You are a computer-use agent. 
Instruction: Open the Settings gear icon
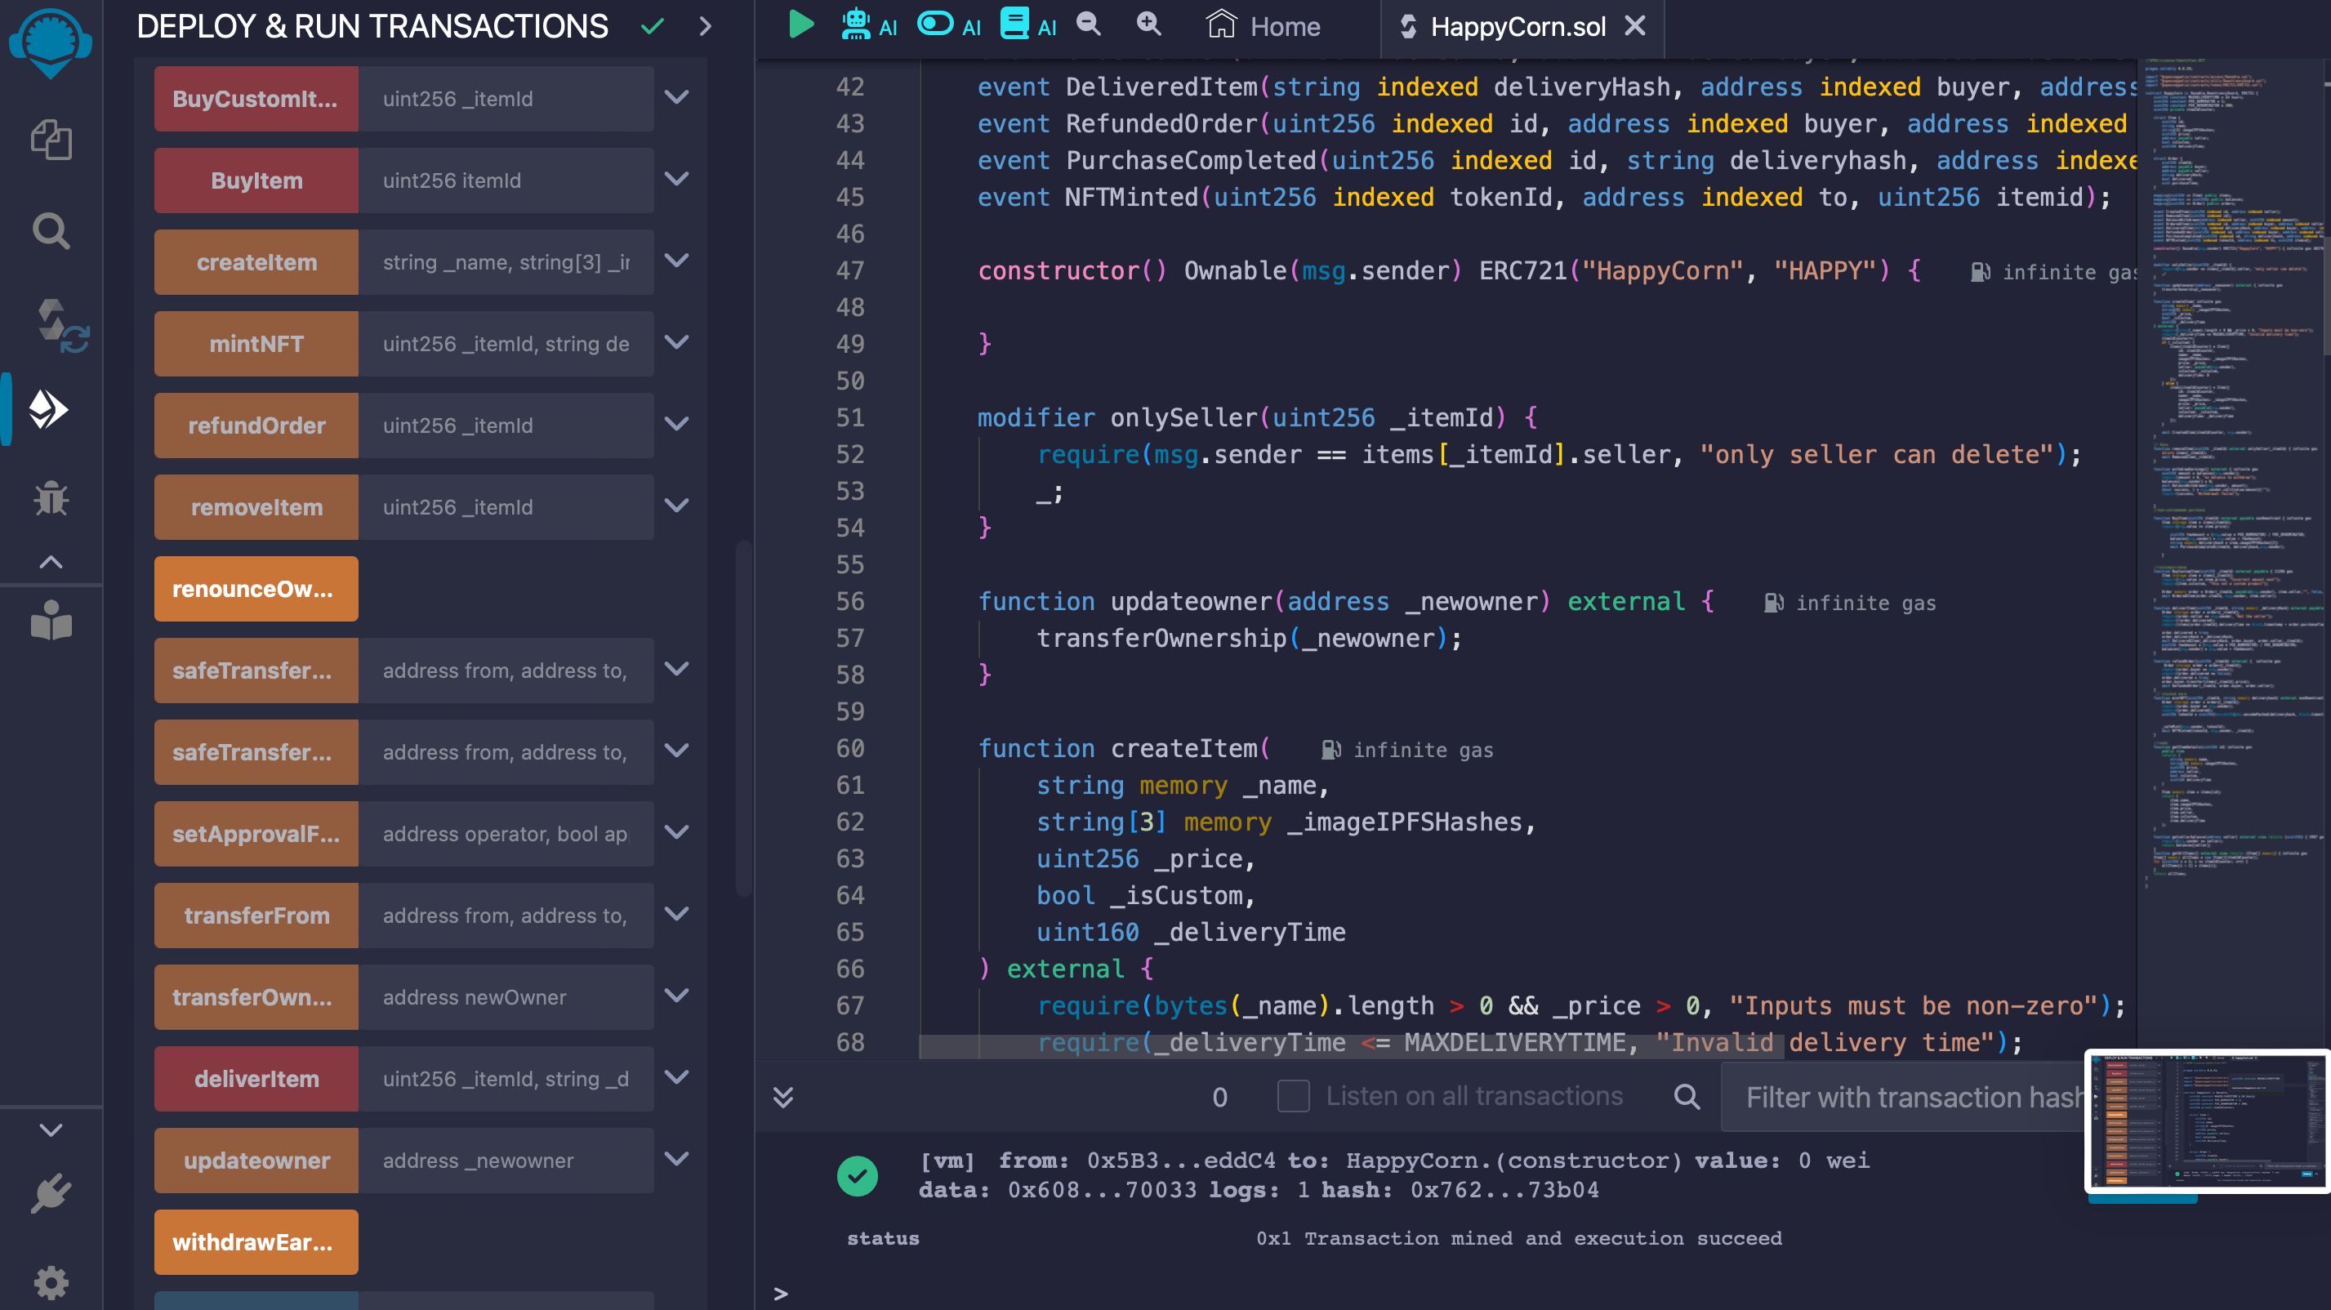pos(51,1283)
